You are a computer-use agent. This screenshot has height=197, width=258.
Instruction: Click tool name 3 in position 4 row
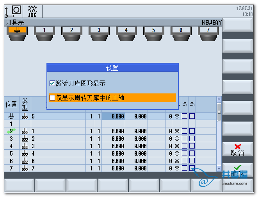33,146
